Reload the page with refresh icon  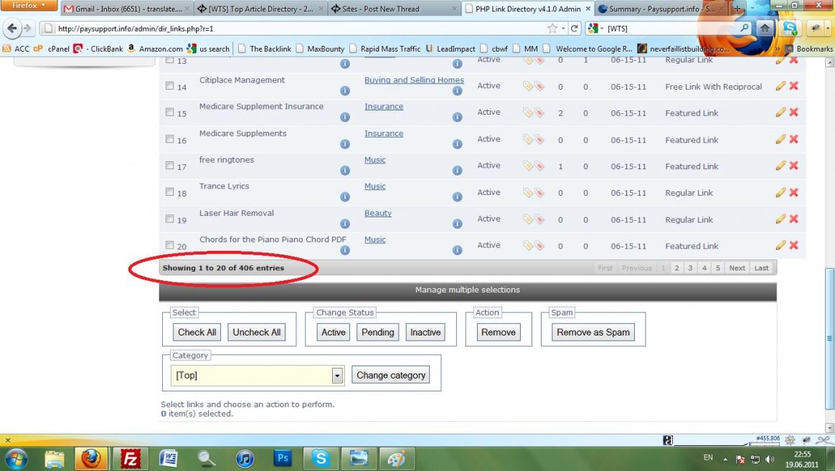[x=574, y=28]
